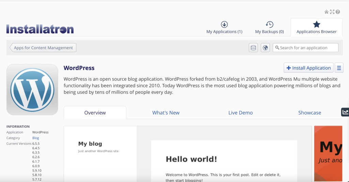Click the Installatron logo
The height and width of the screenshot is (182, 349).
(40, 29)
